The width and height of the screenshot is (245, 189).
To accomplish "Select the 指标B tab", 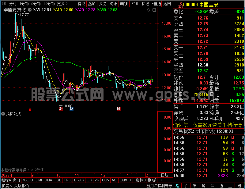I will 141,180.
